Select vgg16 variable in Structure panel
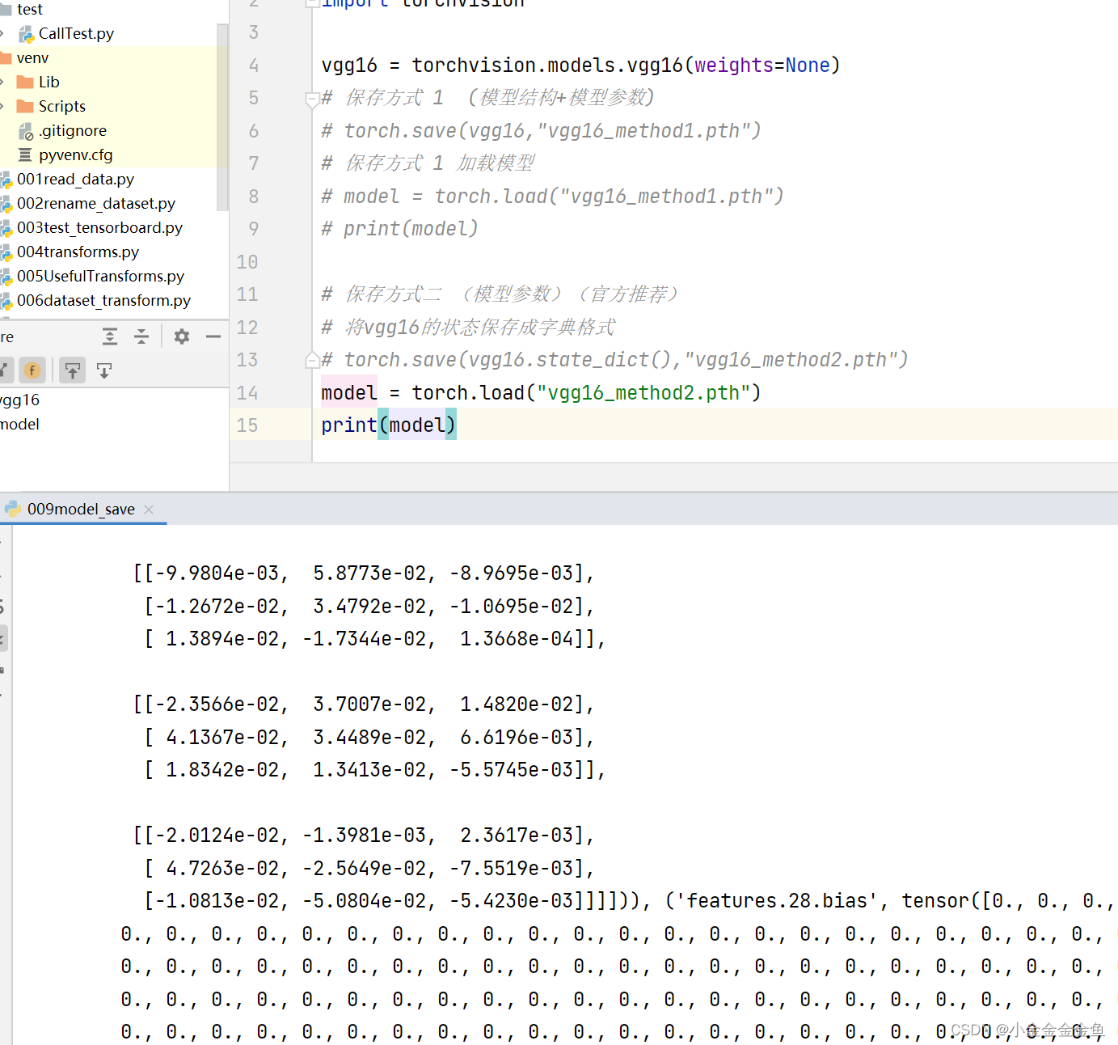 pos(19,400)
